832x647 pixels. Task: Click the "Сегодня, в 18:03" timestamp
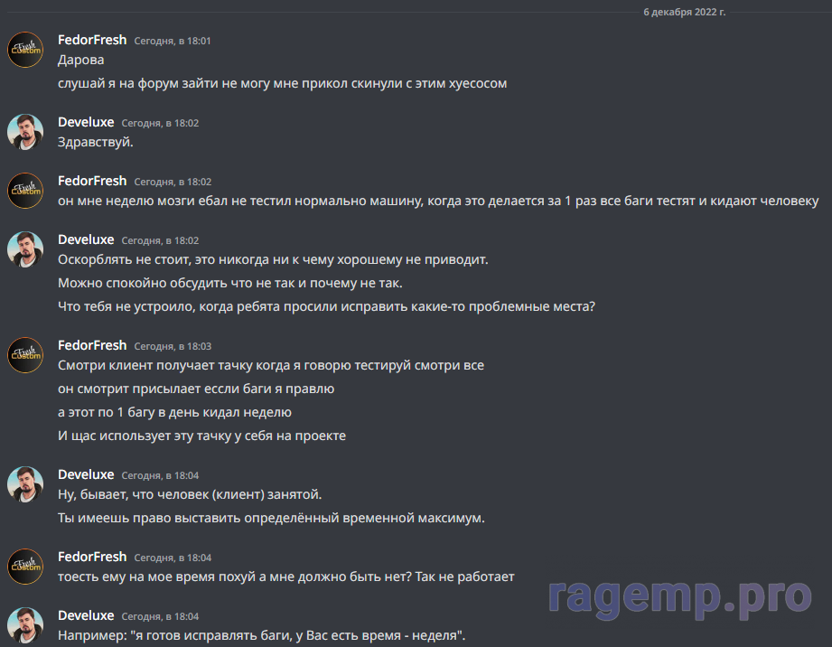click(173, 346)
